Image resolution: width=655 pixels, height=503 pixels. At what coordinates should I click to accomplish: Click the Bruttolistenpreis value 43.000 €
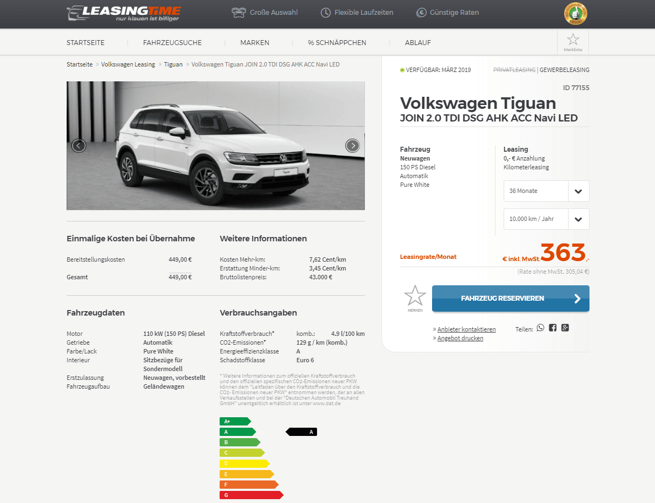click(320, 277)
